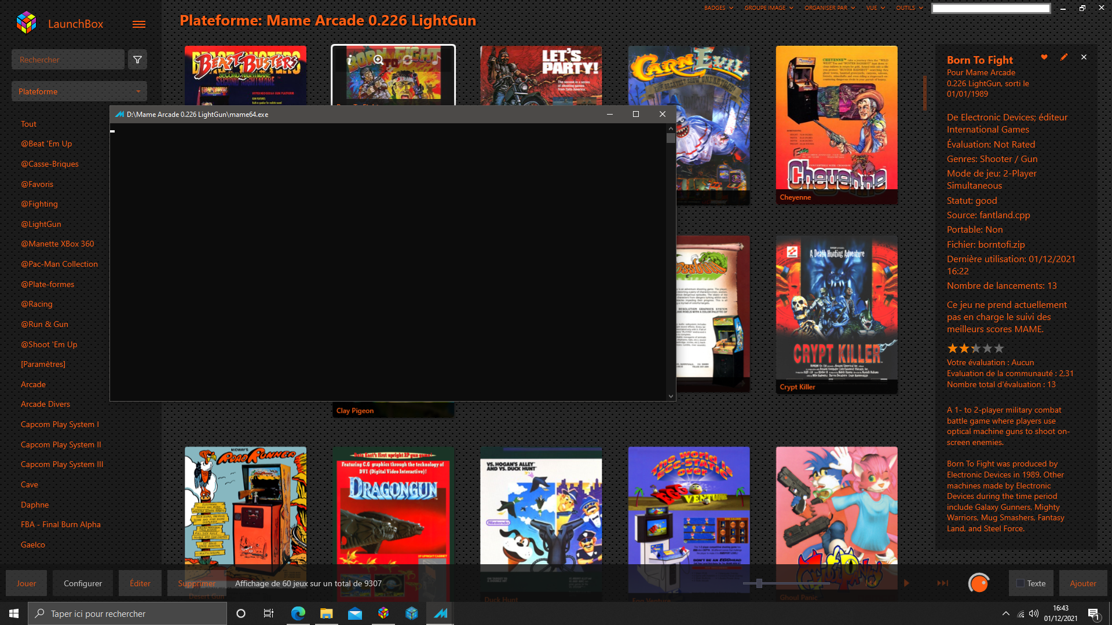Skip to next music track
1112x625 pixels.
click(943, 583)
